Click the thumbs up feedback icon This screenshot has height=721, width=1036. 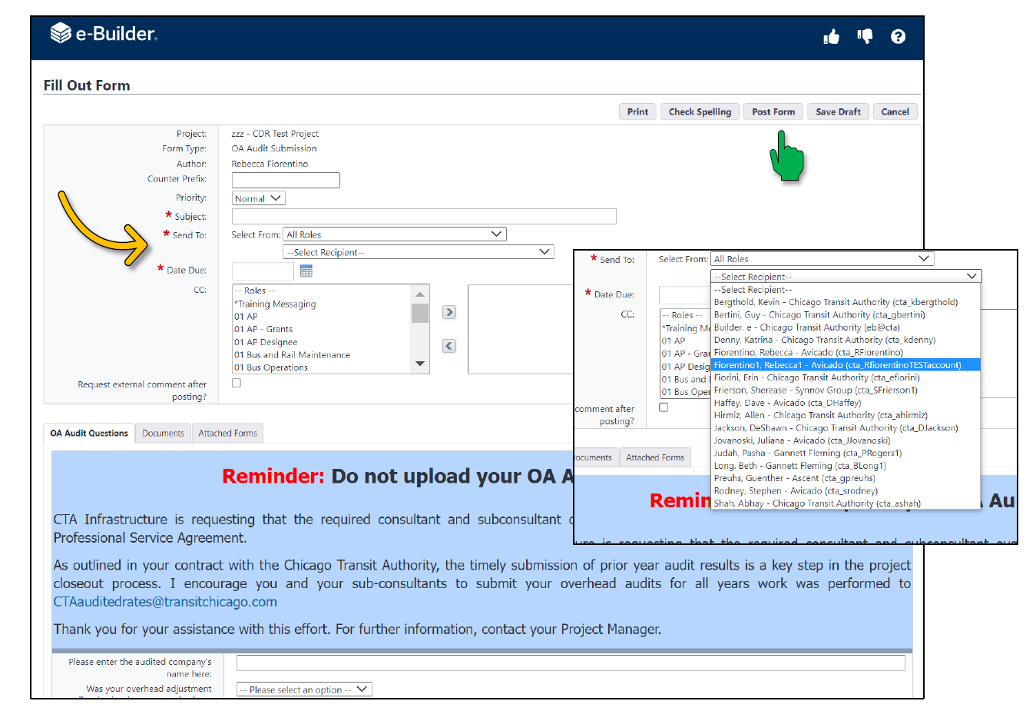pos(831,36)
